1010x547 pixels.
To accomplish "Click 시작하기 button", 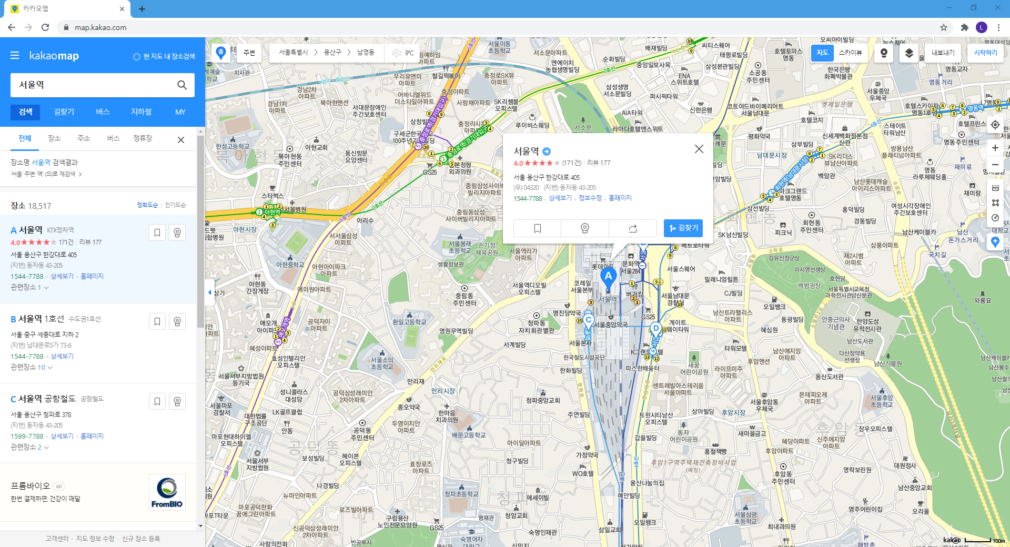I will [x=985, y=53].
